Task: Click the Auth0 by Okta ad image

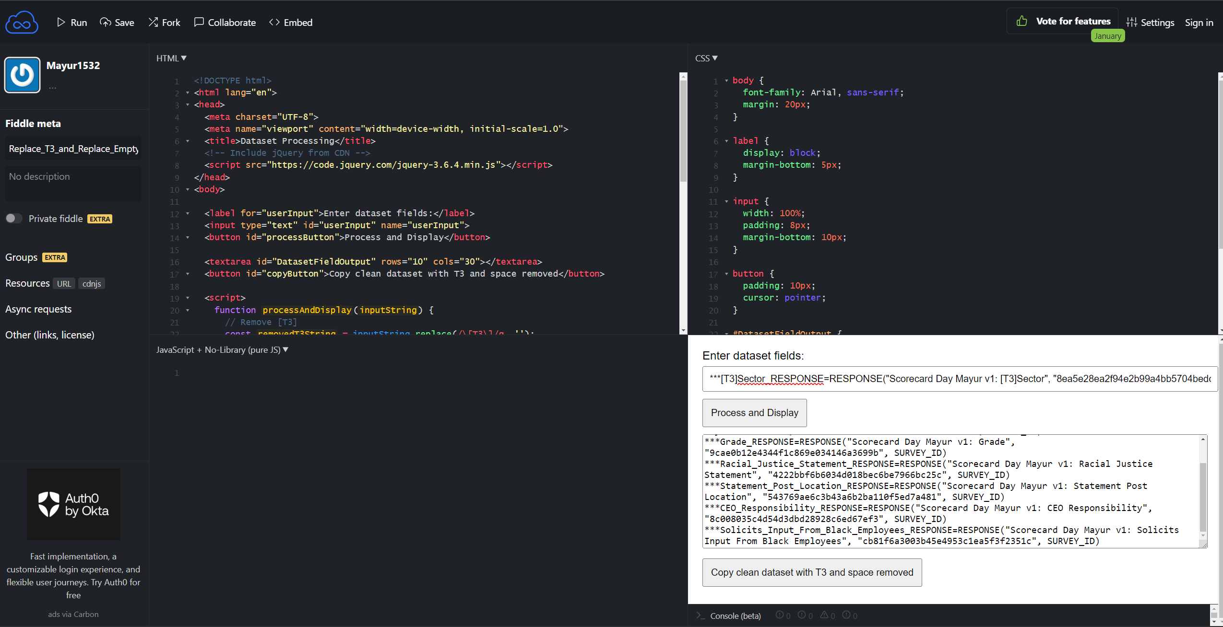Action: point(73,504)
